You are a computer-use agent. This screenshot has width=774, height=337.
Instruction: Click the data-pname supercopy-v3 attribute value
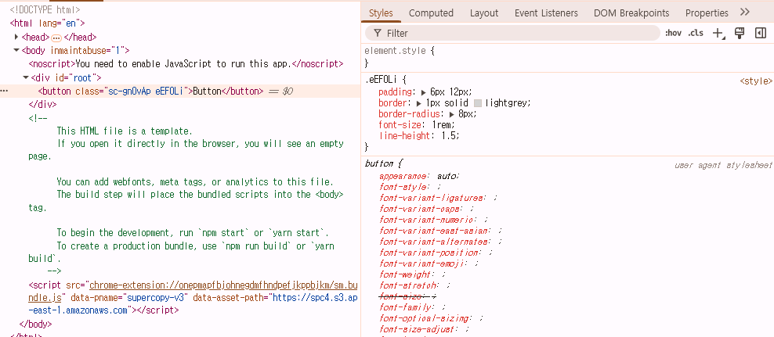pyautogui.click(x=157, y=298)
